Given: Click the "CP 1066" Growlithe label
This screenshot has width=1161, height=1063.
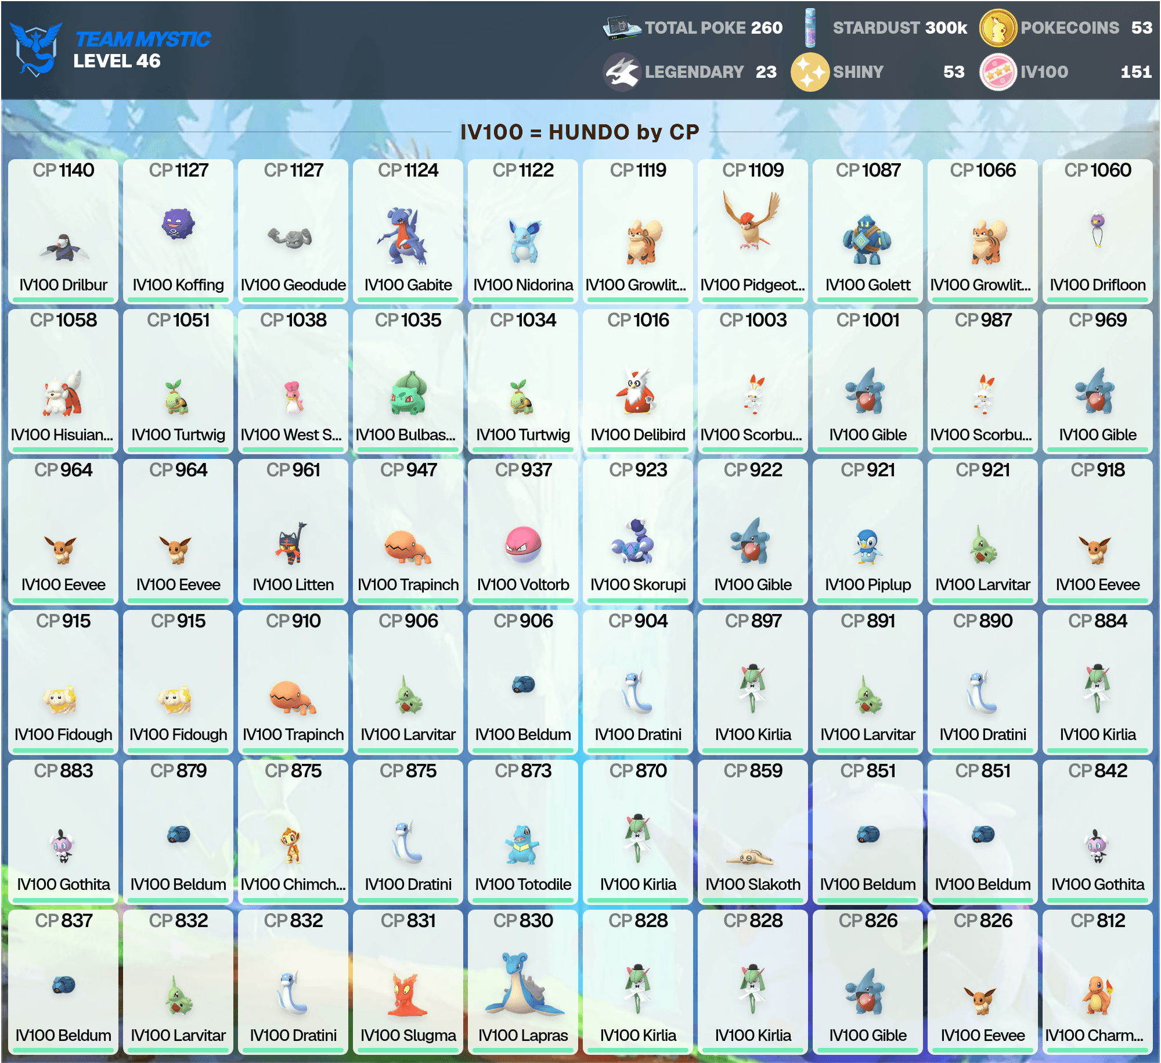Looking at the screenshot, I should 983,170.
